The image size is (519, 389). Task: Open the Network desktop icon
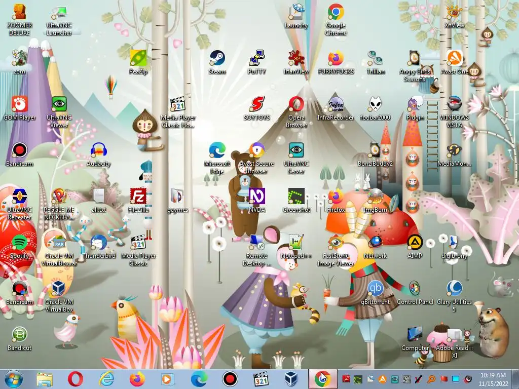(376, 247)
